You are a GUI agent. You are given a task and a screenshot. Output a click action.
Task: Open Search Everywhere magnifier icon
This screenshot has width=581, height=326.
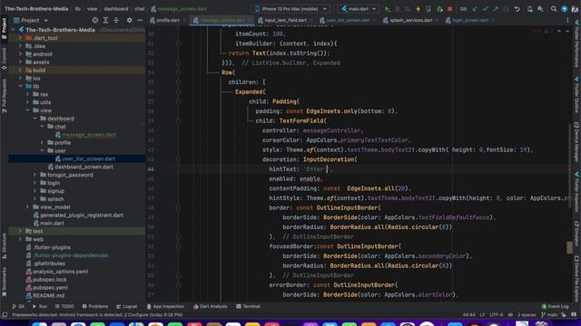click(x=554, y=9)
